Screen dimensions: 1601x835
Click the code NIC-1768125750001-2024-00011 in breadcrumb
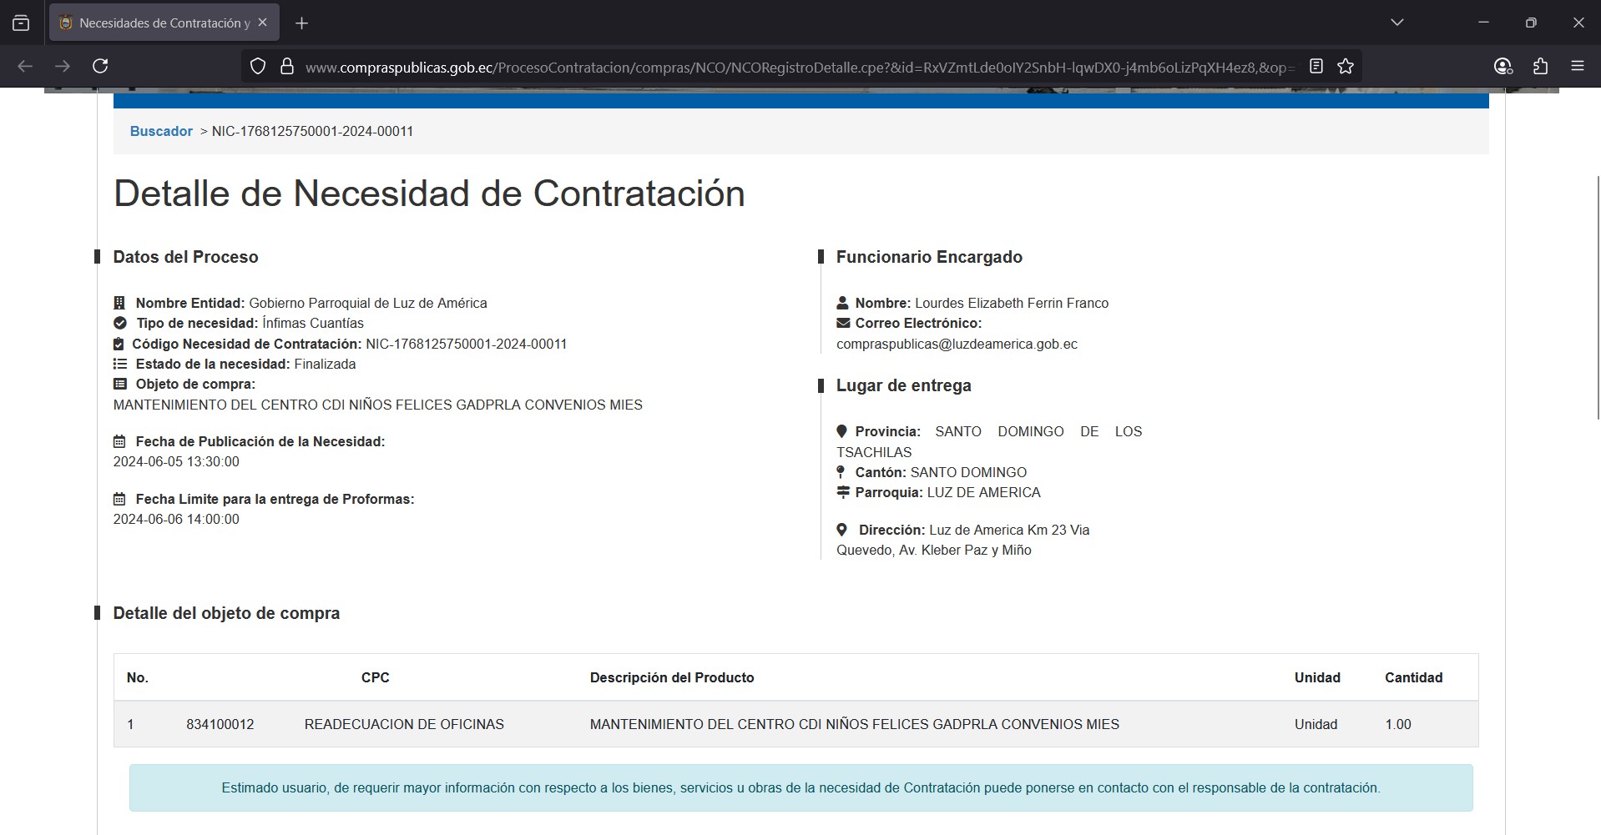(313, 131)
